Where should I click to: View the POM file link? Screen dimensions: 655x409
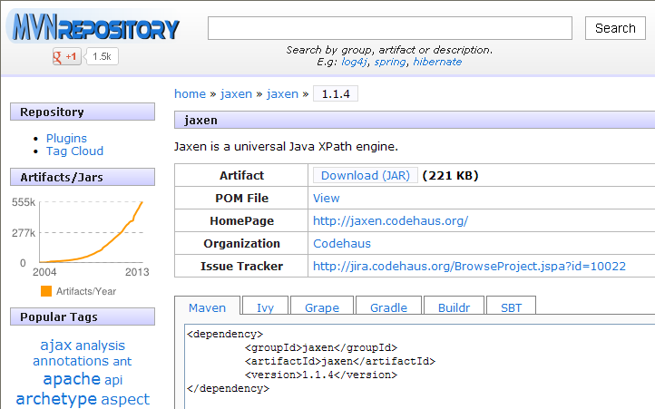[326, 198]
